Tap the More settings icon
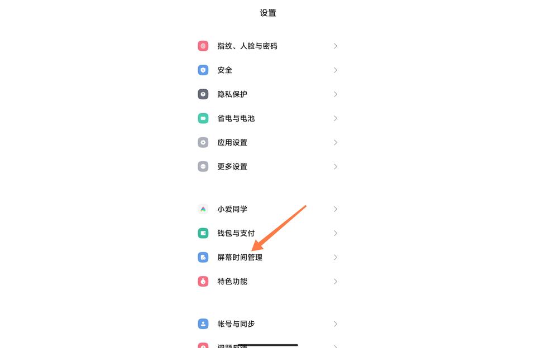 (203, 166)
